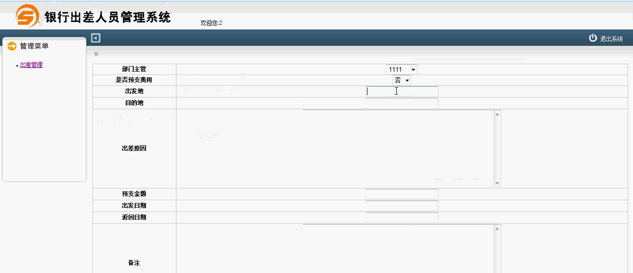633x273 pixels.
Task: Click the 是否预支费用 row label
Action: pyautogui.click(x=134, y=80)
